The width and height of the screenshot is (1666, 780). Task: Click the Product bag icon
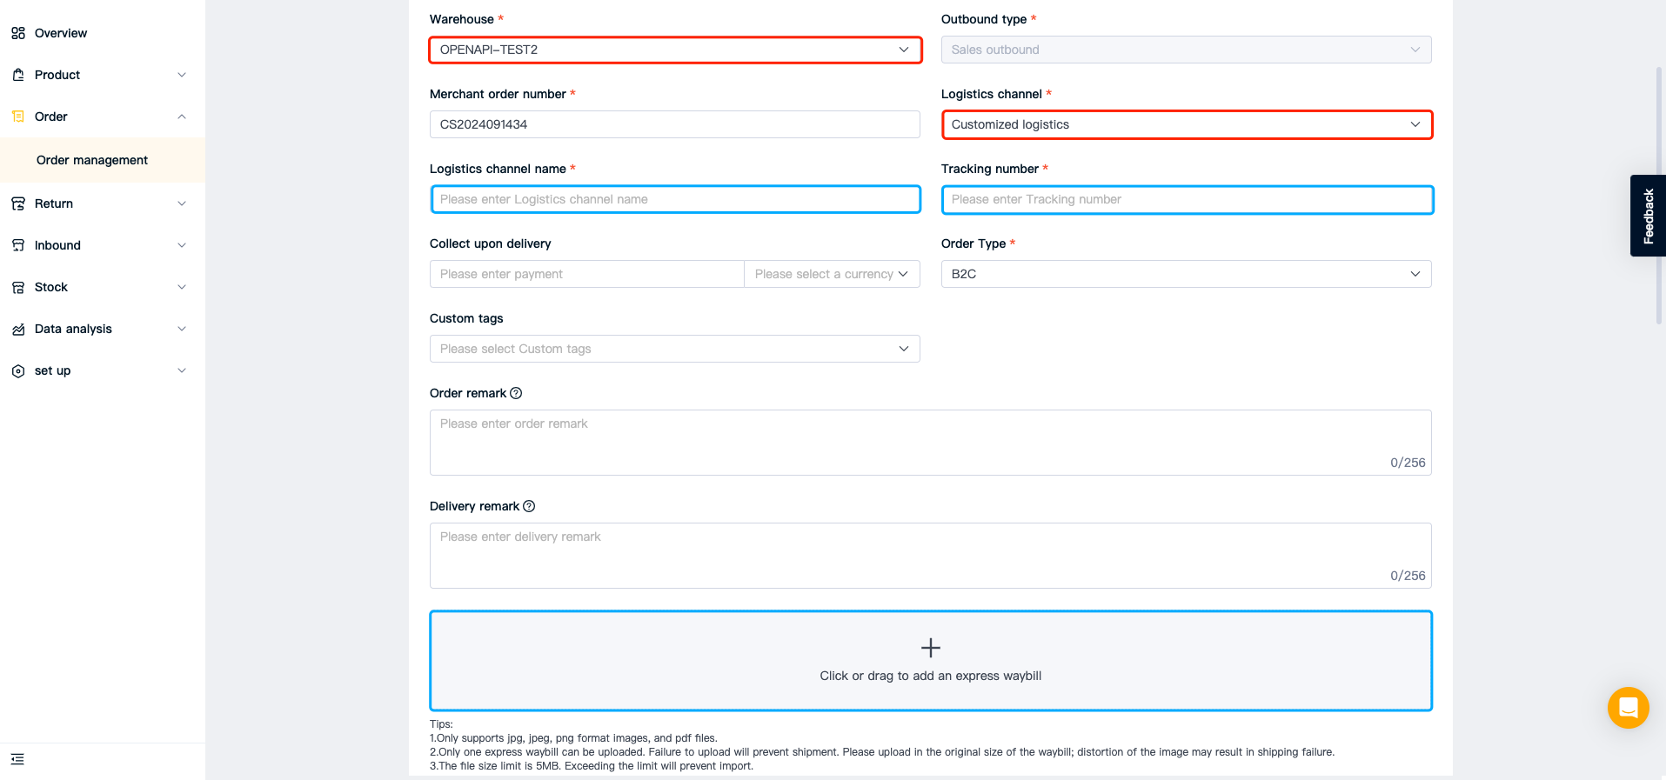coord(18,75)
